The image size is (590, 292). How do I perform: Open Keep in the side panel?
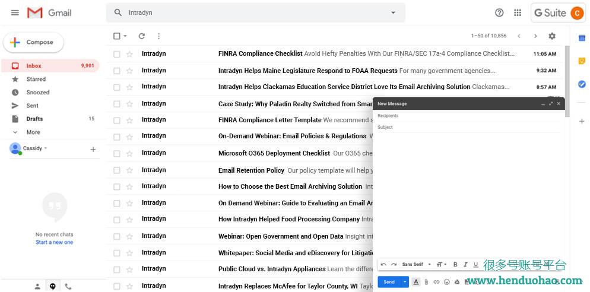pos(582,61)
